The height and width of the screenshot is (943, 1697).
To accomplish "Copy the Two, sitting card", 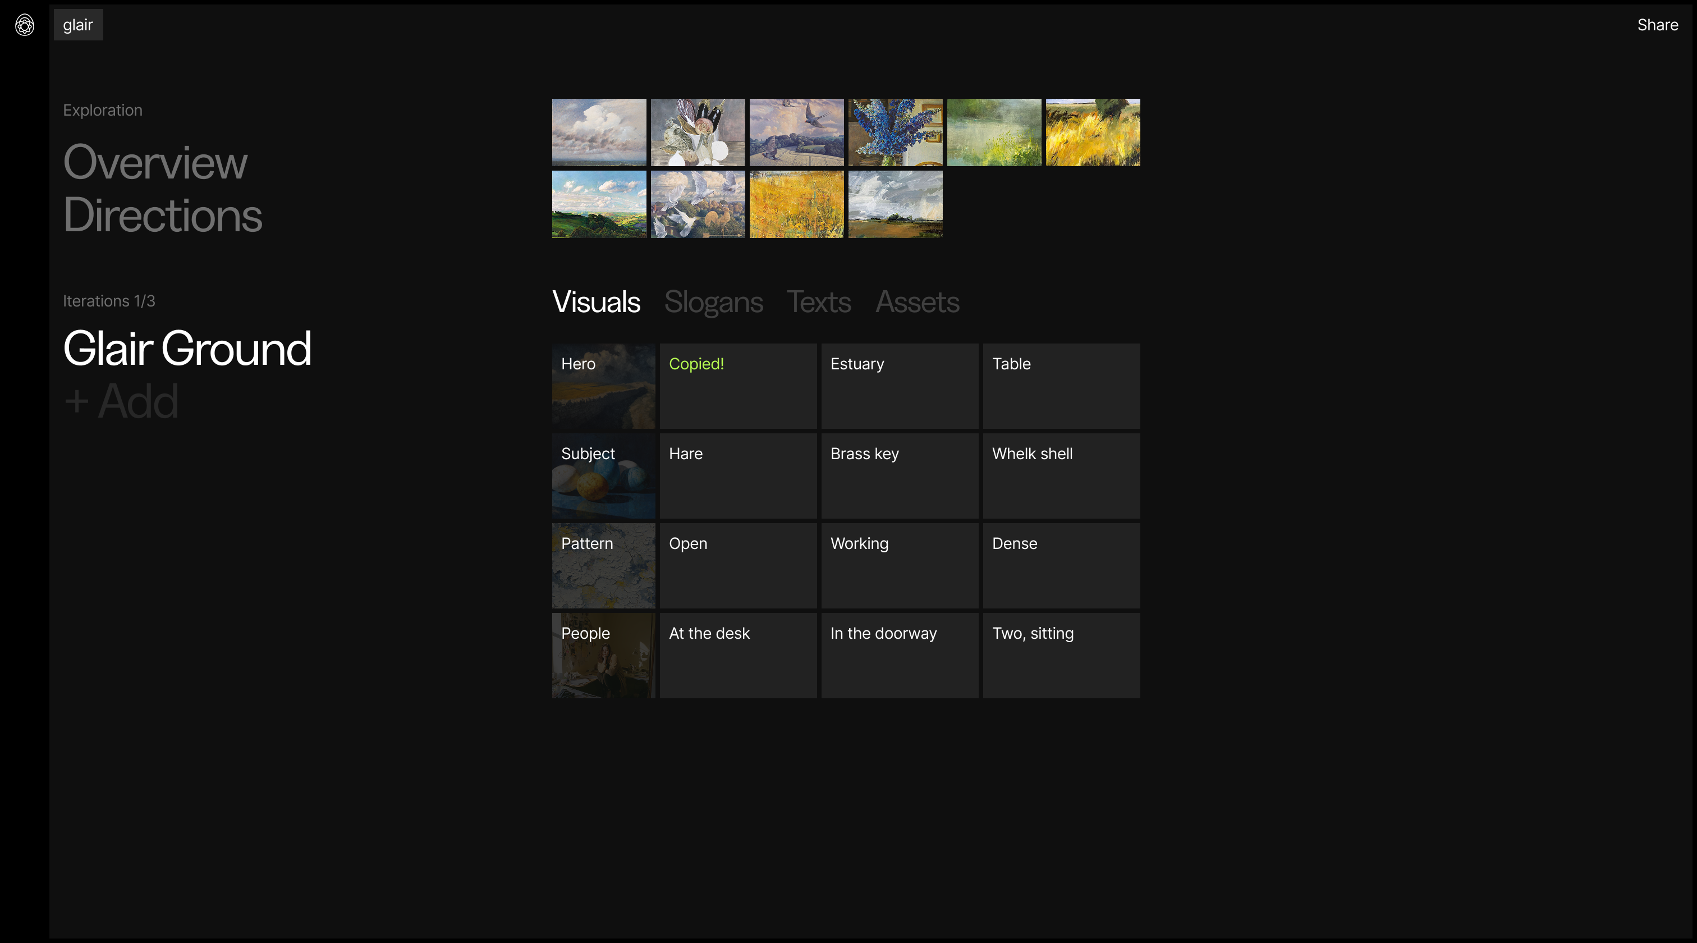I will click(x=1061, y=656).
